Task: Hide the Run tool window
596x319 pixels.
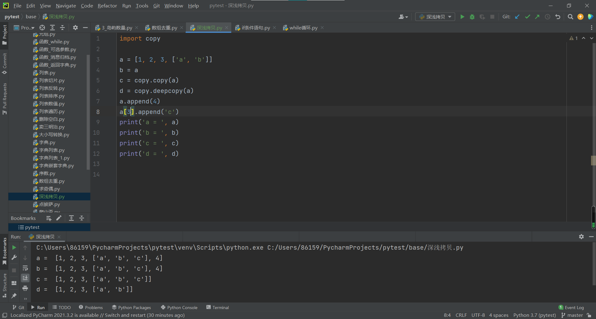Action: [x=591, y=237]
